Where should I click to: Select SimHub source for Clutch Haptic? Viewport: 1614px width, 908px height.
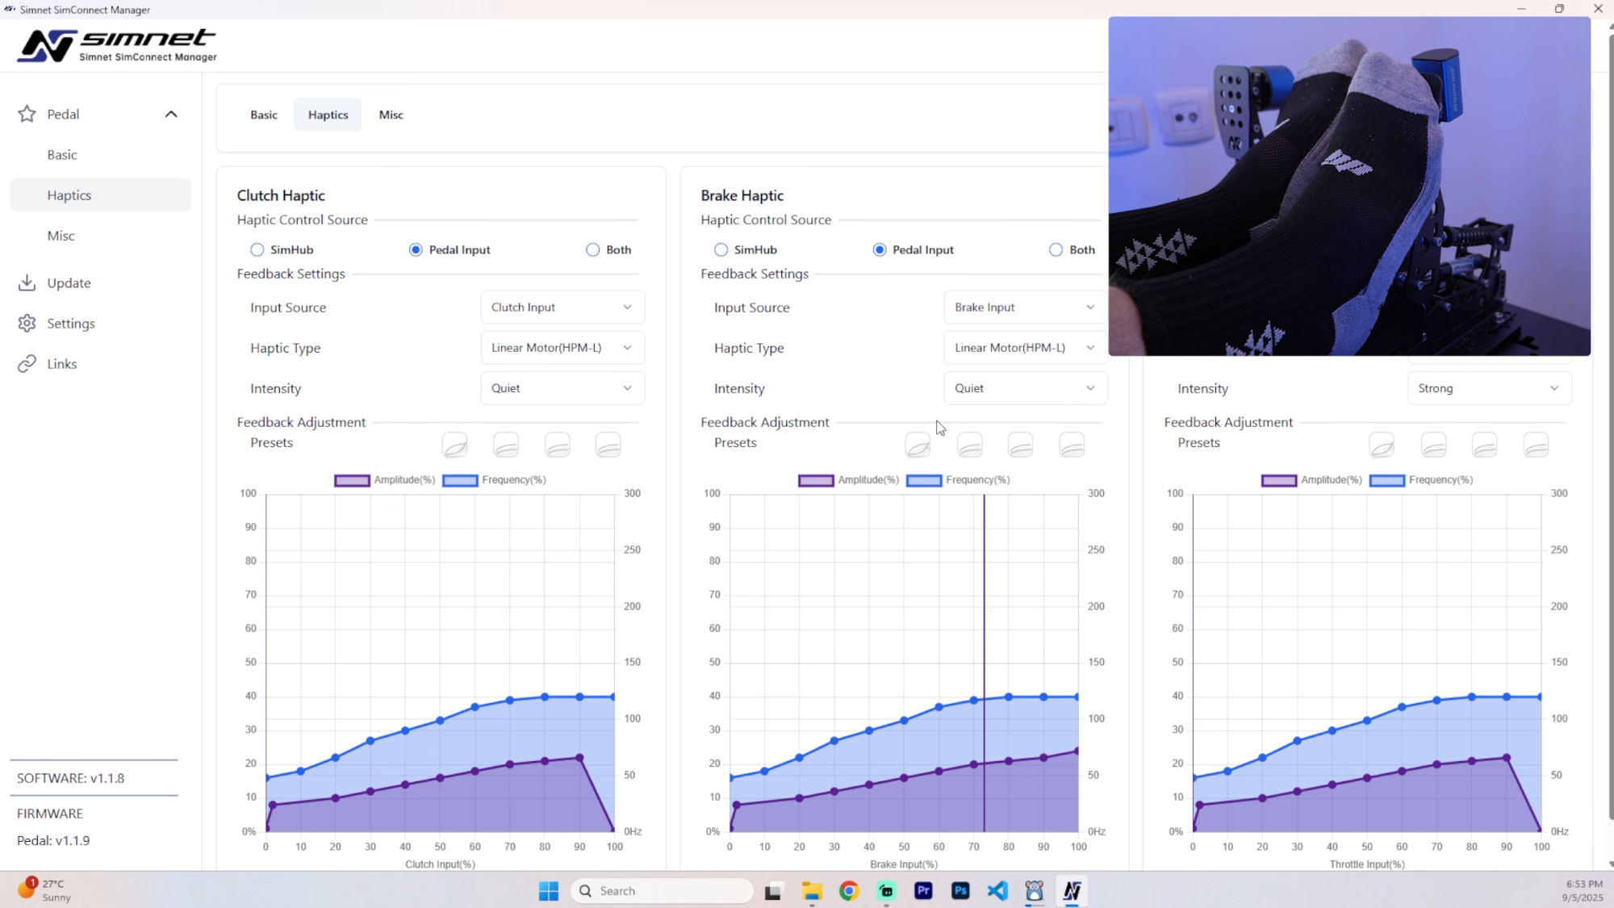click(x=257, y=249)
